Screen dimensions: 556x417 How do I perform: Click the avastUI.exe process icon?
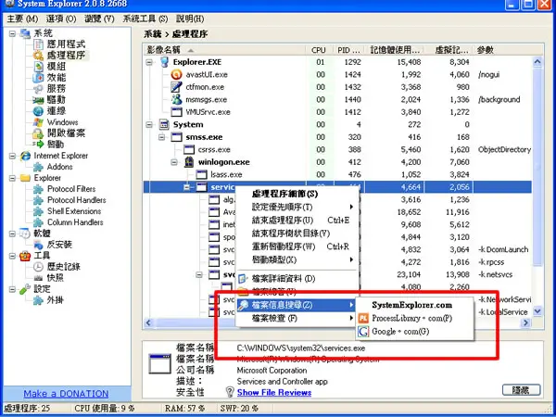[176, 74]
